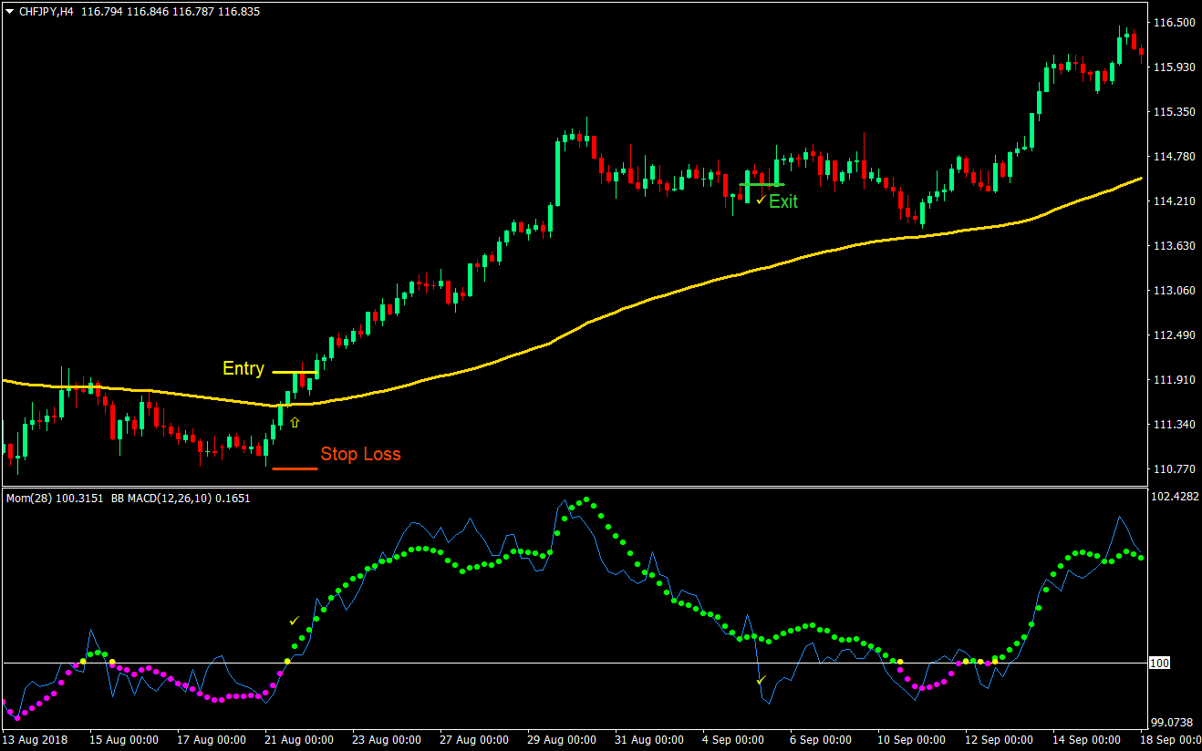
Task: Click the Stop Loss text label
Action: coord(361,454)
